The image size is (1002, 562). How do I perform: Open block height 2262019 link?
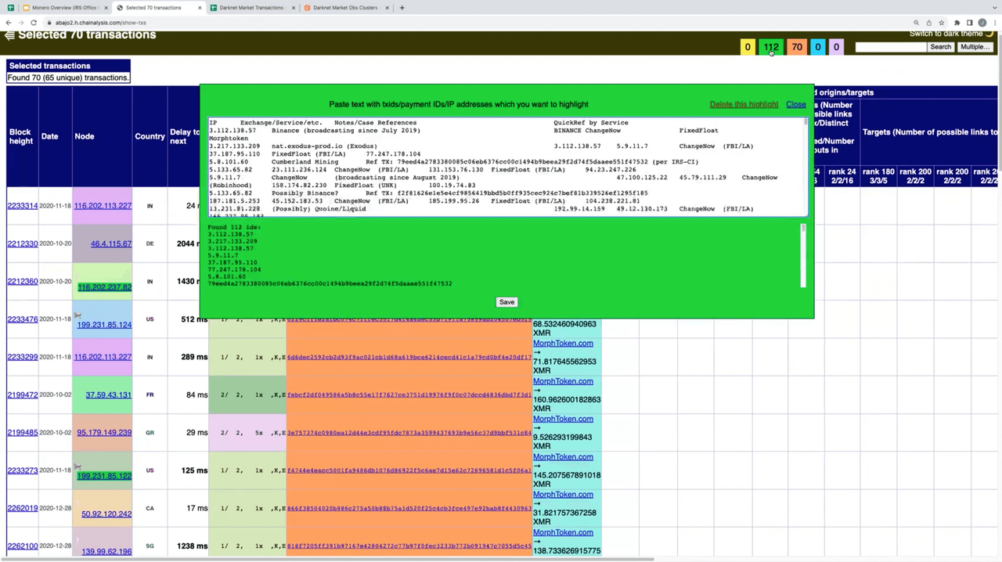click(x=23, y=508)
